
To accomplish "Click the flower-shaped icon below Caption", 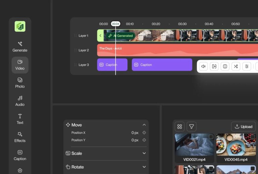I will [20, 170].
